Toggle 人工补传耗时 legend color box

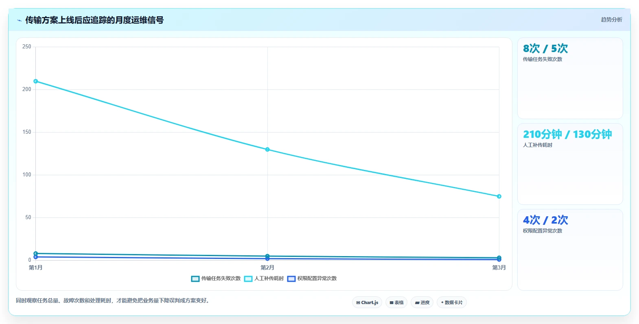[248, 279]
